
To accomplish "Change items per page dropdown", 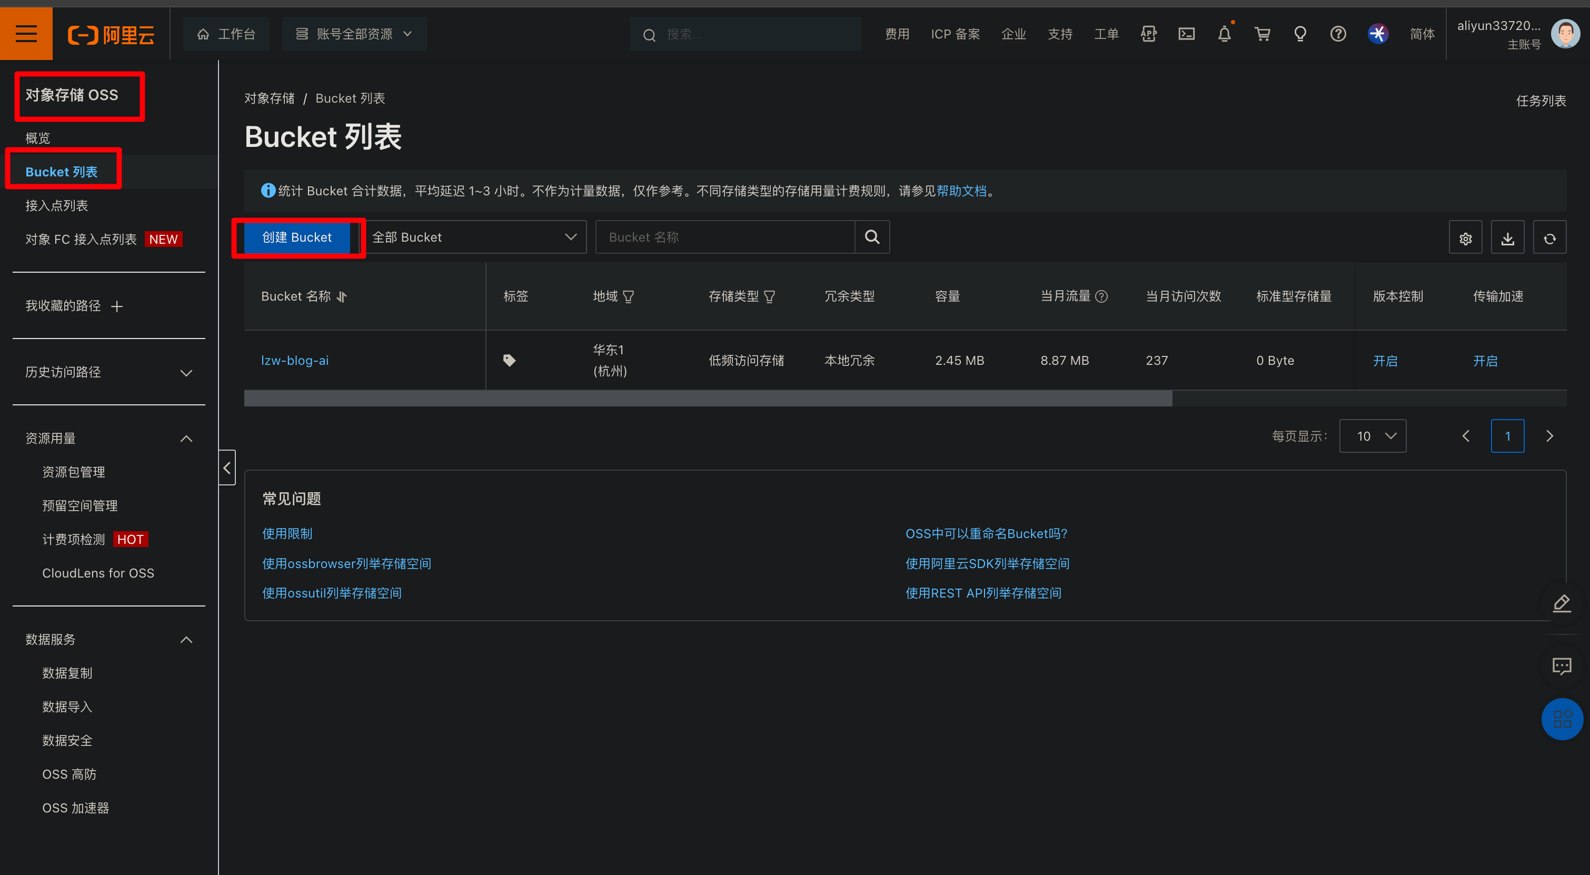I will tap(1373, 436).
